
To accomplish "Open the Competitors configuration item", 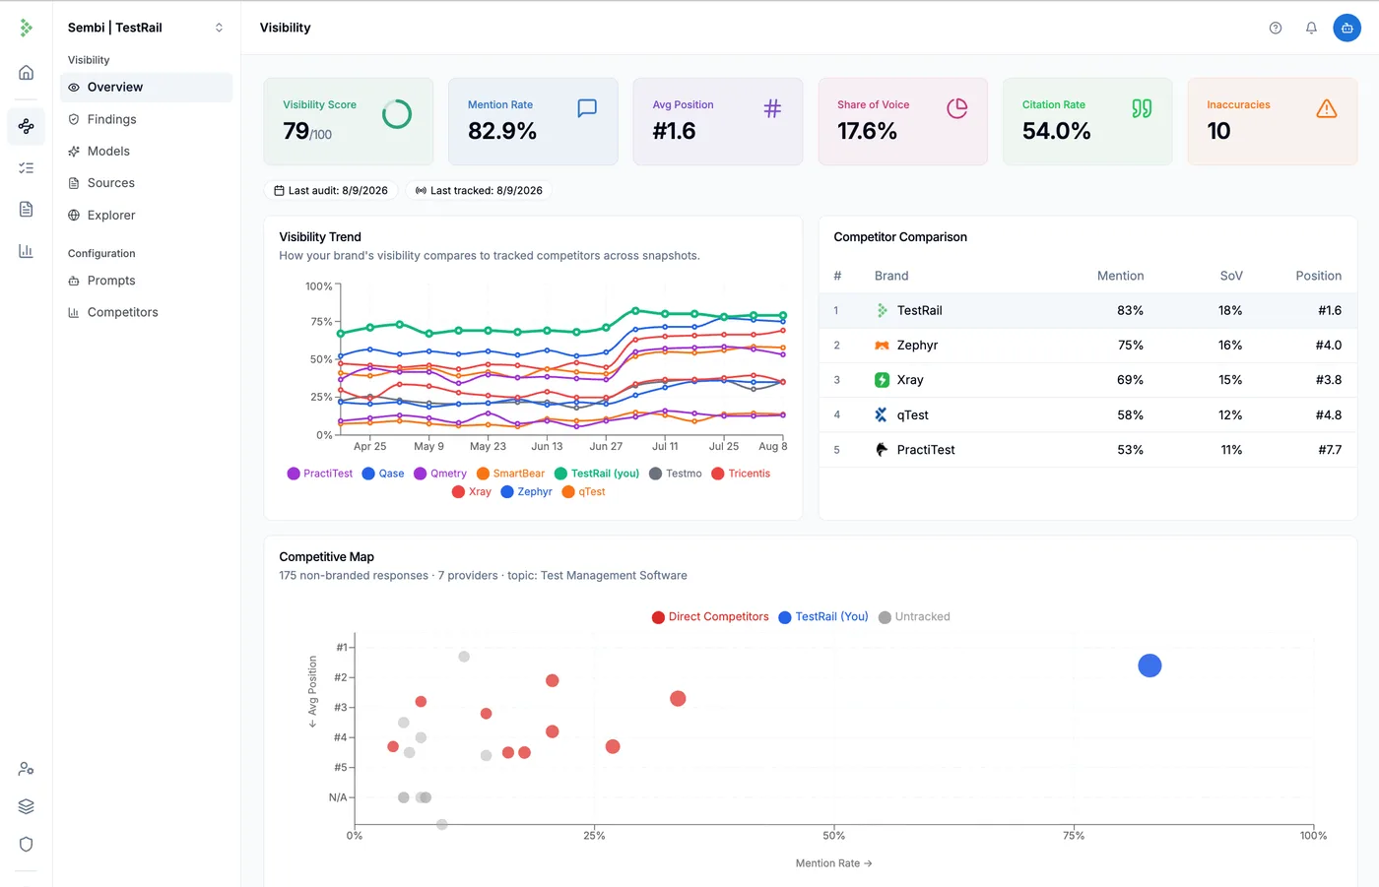I will click(146, 312).
